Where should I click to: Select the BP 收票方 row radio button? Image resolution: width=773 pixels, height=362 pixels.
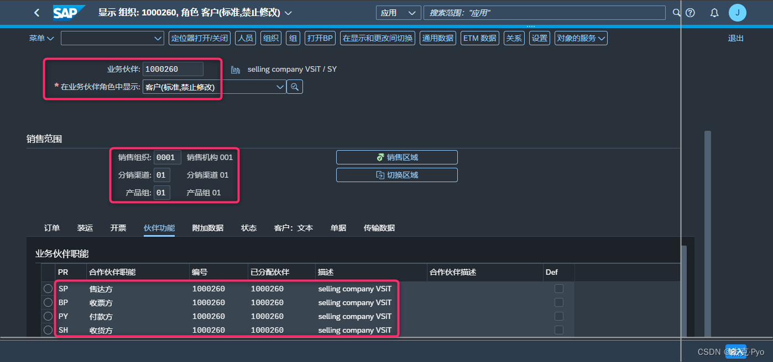click(48, 302)
